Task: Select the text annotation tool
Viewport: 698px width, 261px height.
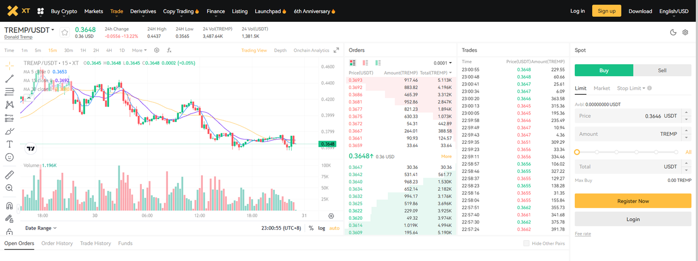Action: point(9,144)
